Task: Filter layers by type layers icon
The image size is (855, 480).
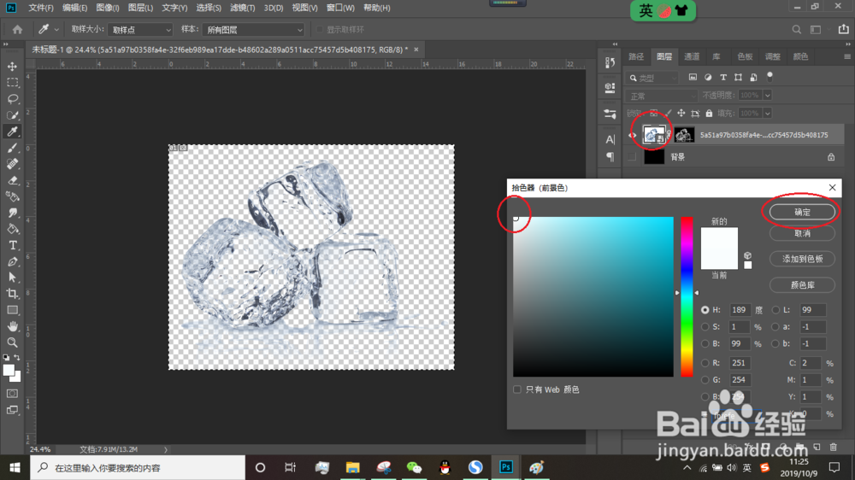Action: tap(723, 78)
